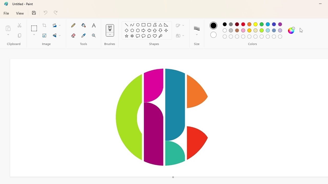Viewport: 328px width, 184px height.
Task: Expand the Brushes dropdown arrow
Action: pos(110,35)
